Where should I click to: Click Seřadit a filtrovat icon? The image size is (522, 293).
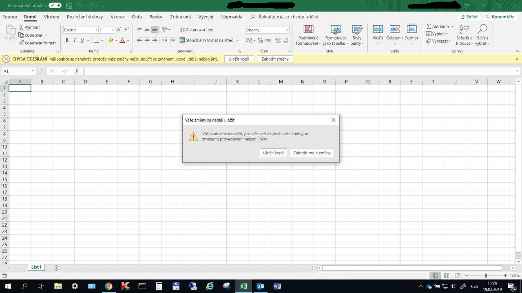[x=464, y=30]
